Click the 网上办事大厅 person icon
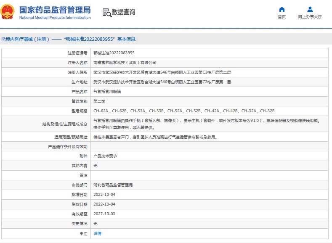 pyautogui.click(x=310, y=9)
